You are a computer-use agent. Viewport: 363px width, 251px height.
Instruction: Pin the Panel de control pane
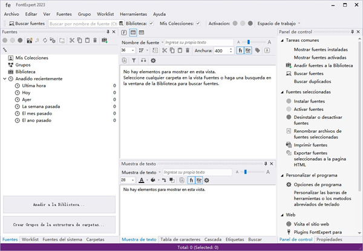352,31
